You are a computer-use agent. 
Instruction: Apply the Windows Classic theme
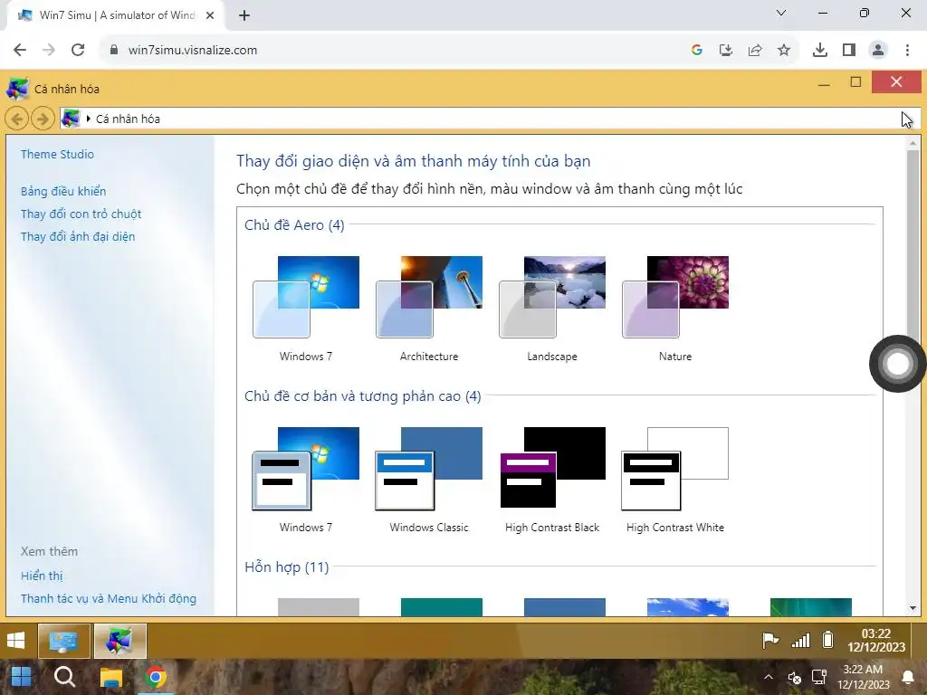pos(429,480)
